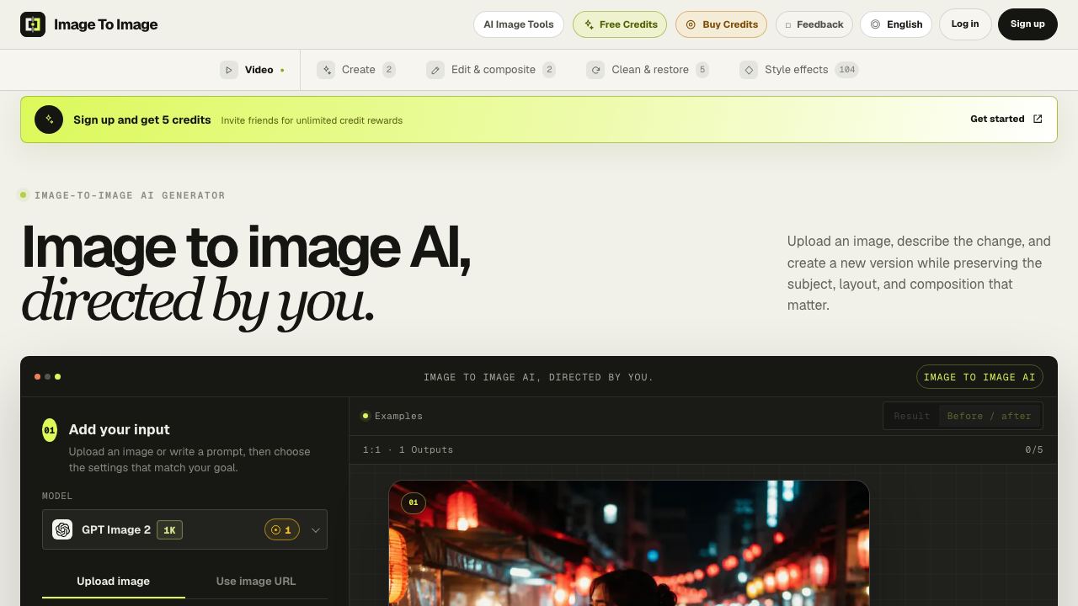This screenshot has width=1078, height=606.
Task: Click the example street lantern image
Action: click(x=628, y=543)
